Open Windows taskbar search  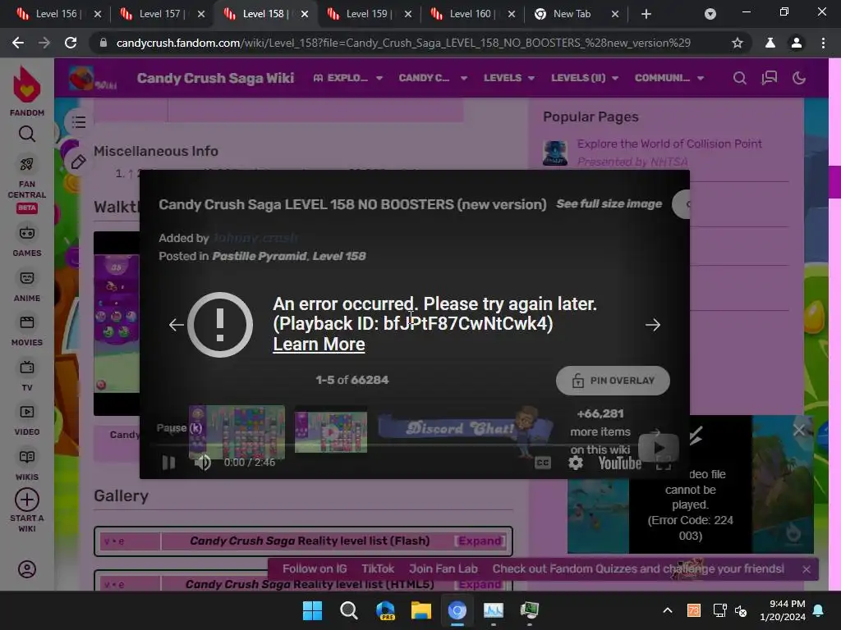[x=348, y=610]
